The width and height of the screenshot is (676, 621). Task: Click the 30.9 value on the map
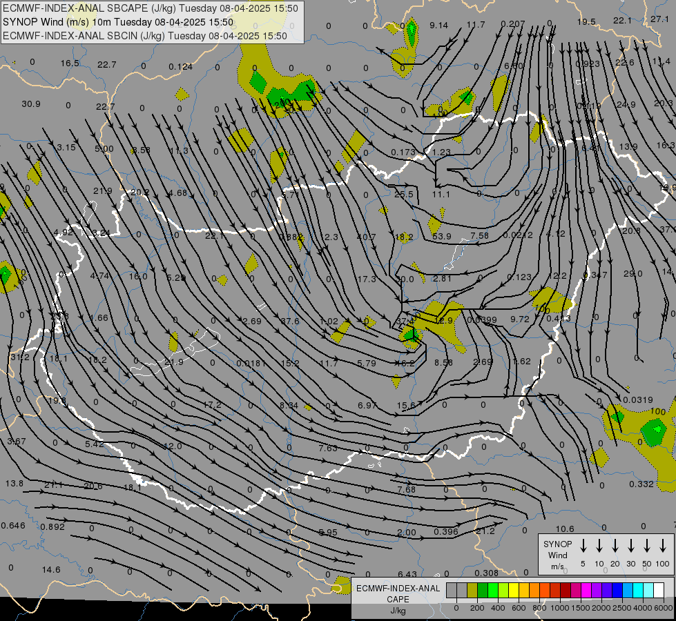[x=31, y=104]
